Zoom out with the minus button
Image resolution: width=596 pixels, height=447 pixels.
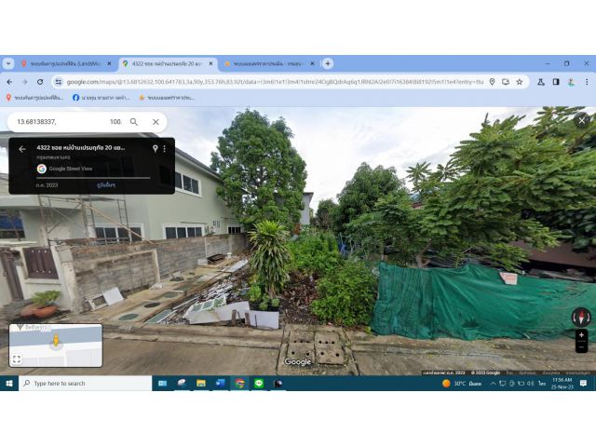pos(581,346)
